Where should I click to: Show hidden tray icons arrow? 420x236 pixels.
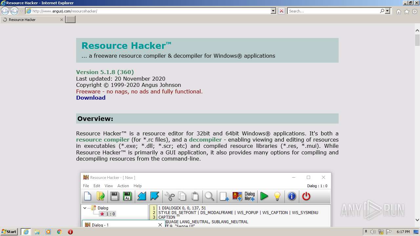pos(367,232)
